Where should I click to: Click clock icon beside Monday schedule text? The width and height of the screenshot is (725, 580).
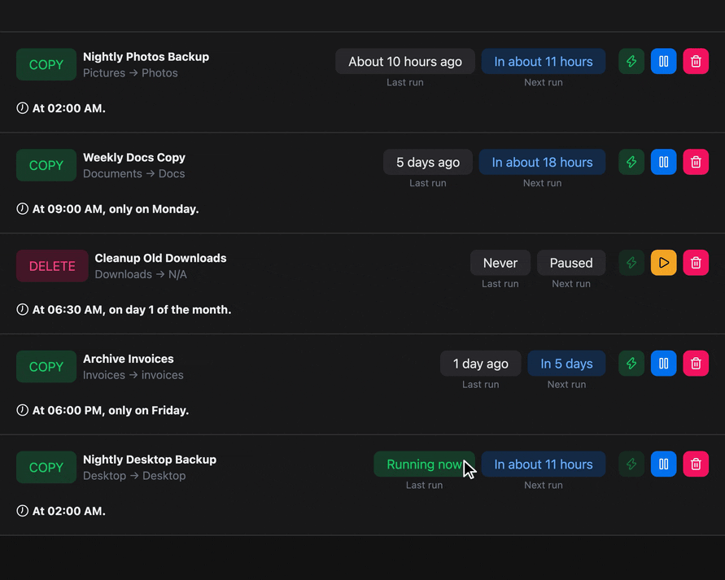[x=22, y=209]
